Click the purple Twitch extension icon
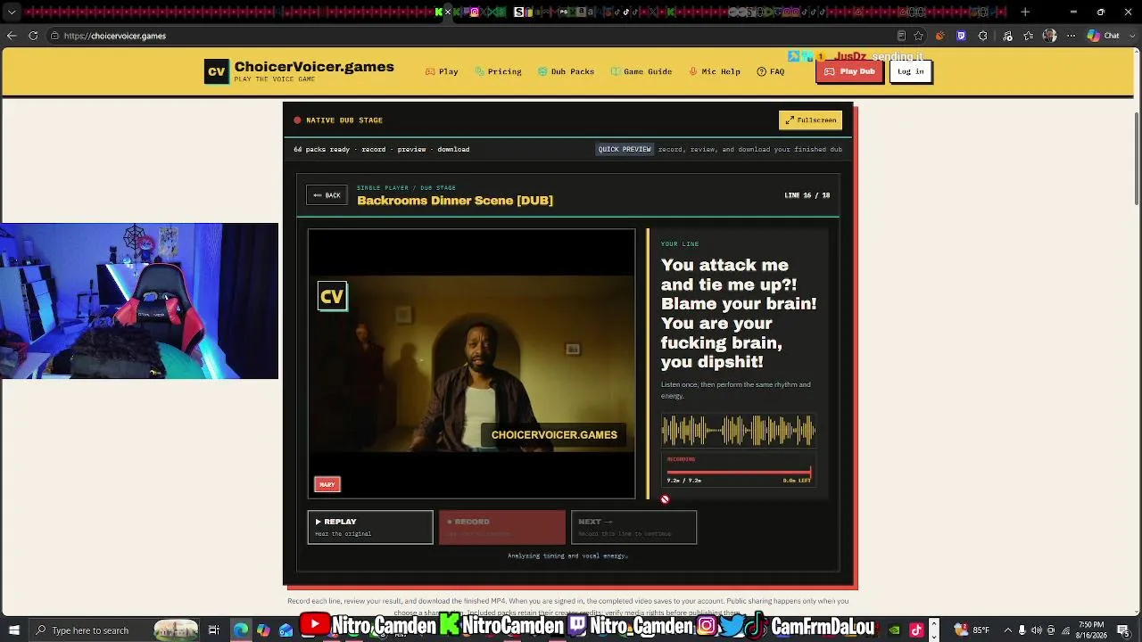Screen dimensions: 1142x642 click(961, 36)
